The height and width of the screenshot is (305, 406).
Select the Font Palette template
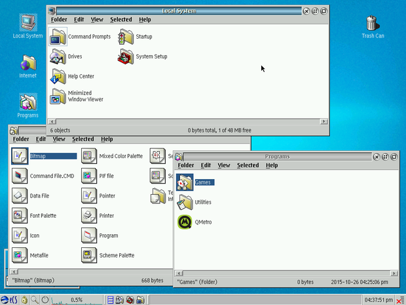coord(20,215)
